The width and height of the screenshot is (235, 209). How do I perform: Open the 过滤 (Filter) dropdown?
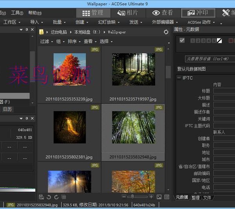tap(46, 41)
